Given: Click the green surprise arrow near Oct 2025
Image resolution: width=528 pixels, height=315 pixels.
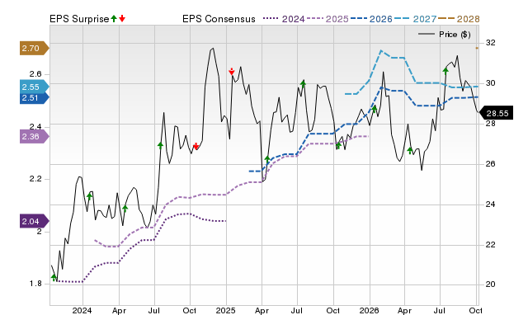Looking at the screenshot, I should pyautogui.click(x=338, y=145).
